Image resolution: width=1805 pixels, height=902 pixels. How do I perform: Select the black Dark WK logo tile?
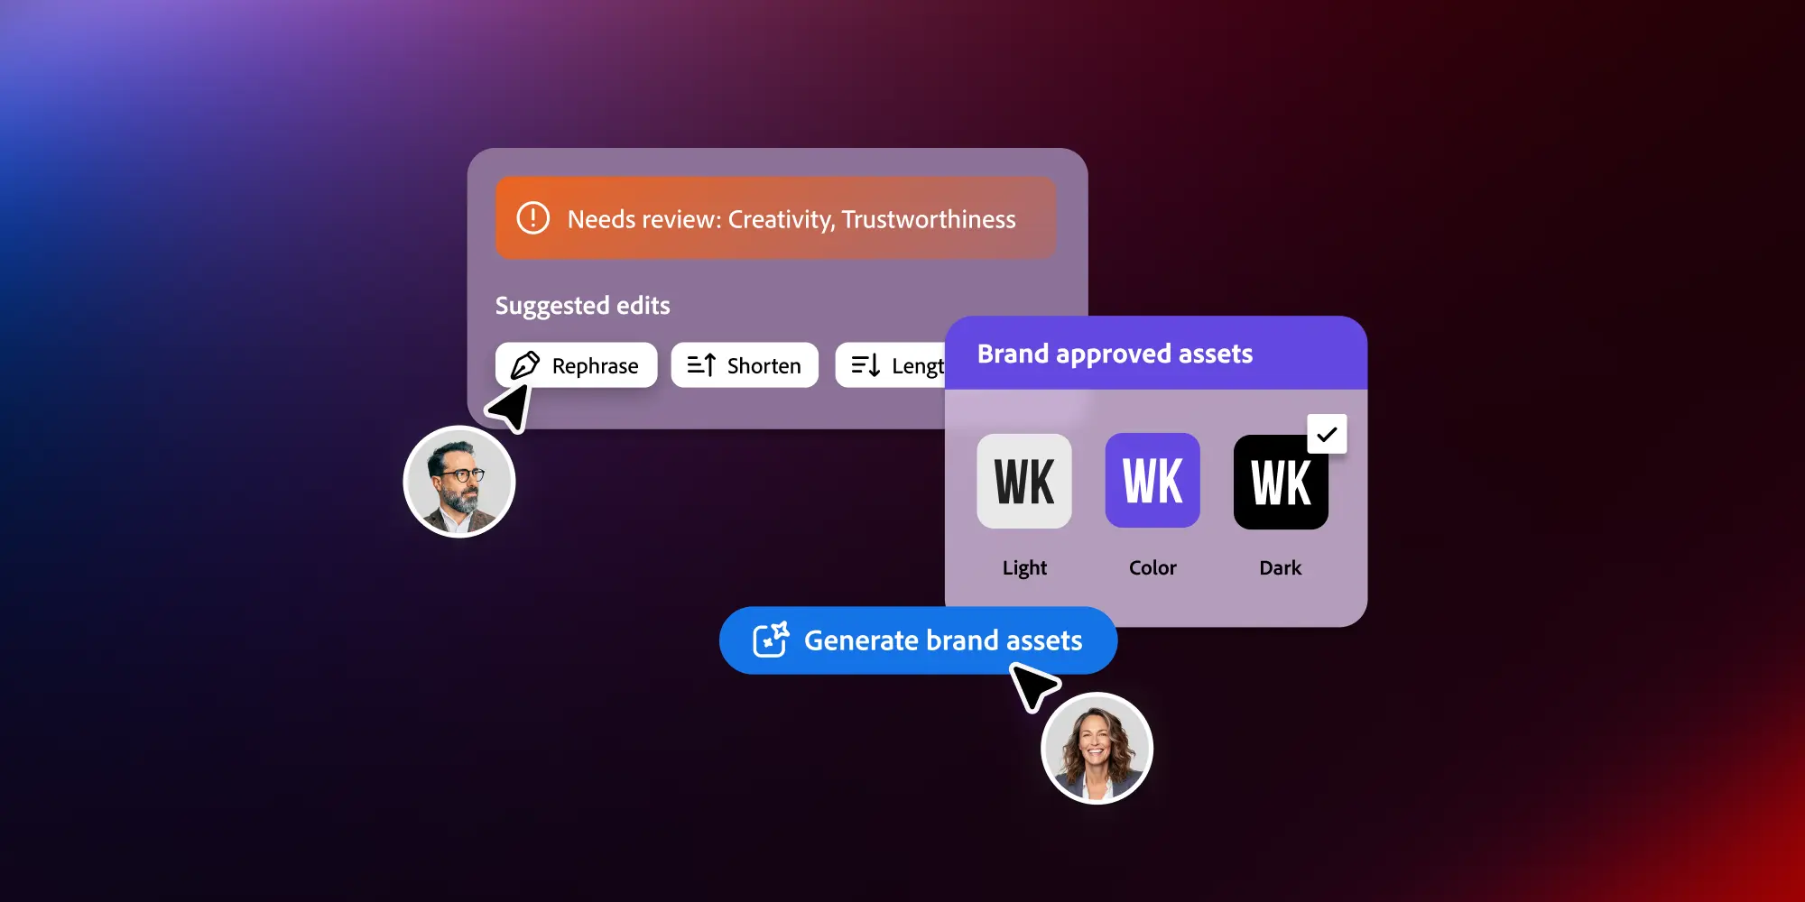click(1280, 483)
